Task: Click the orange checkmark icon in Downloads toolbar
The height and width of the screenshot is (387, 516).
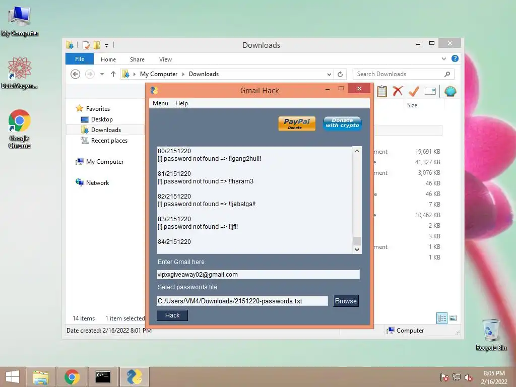Action: 414,91
